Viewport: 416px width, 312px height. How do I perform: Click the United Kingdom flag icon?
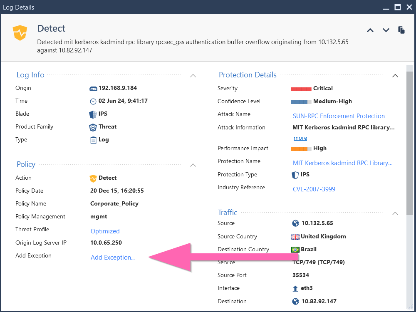[x=295, y=236]
